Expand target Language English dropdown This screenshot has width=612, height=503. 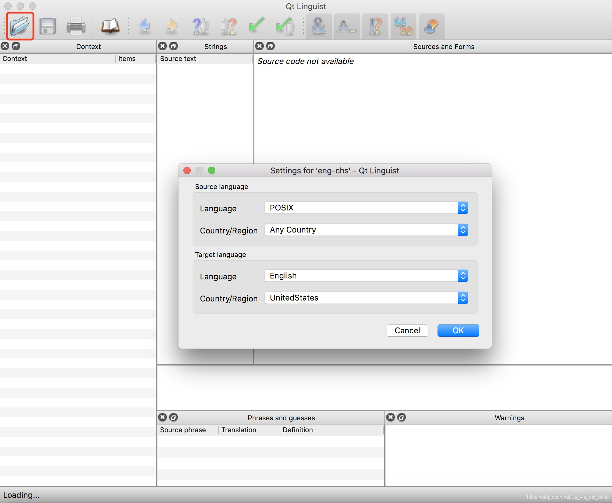366,276
